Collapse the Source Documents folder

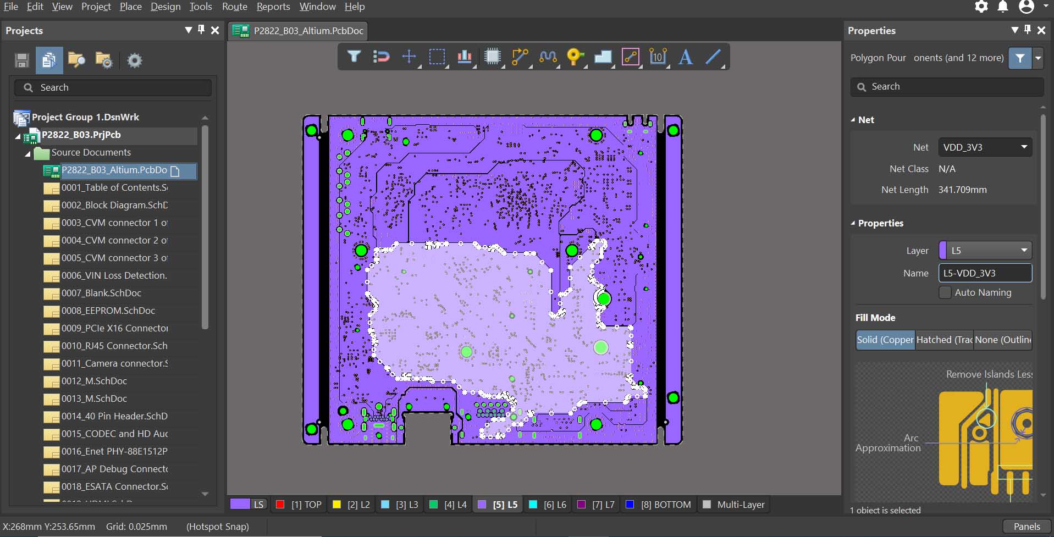pyautogui.click(x=27, y=153)
